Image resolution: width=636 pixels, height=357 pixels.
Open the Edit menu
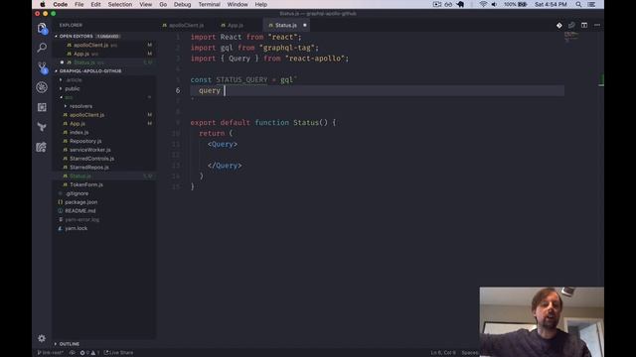[95, 4]
